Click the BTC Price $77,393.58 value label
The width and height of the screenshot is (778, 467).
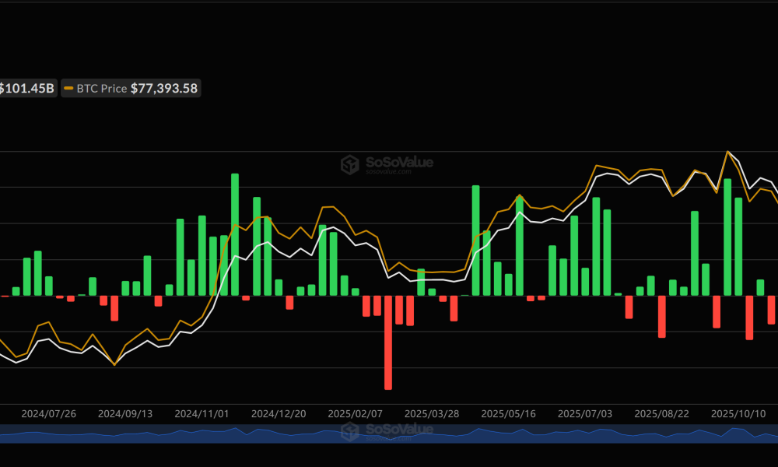[164, 88]
